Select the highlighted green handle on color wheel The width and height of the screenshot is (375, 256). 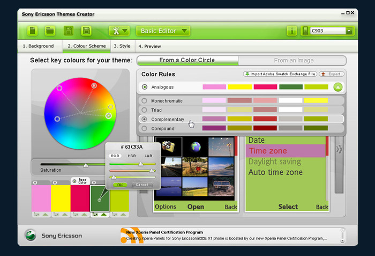[109, 116]
